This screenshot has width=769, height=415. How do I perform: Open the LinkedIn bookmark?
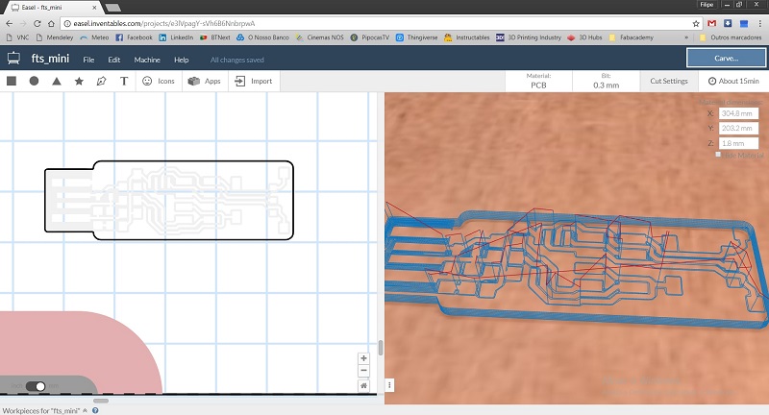(176, 37)
